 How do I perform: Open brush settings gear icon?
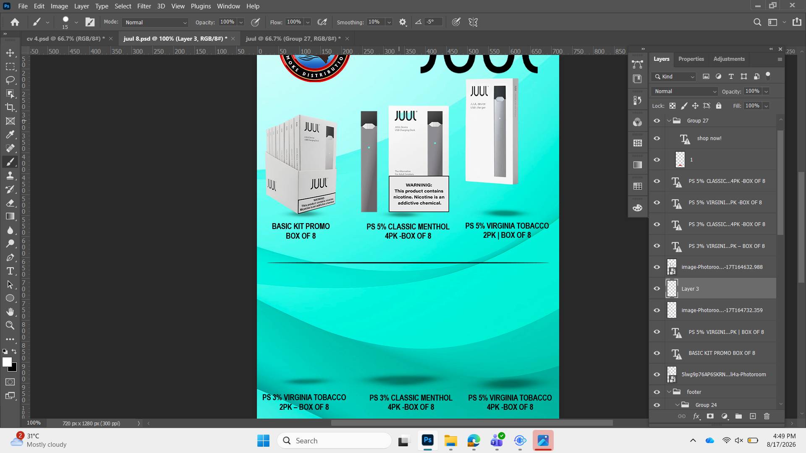[x=403, y=22]
